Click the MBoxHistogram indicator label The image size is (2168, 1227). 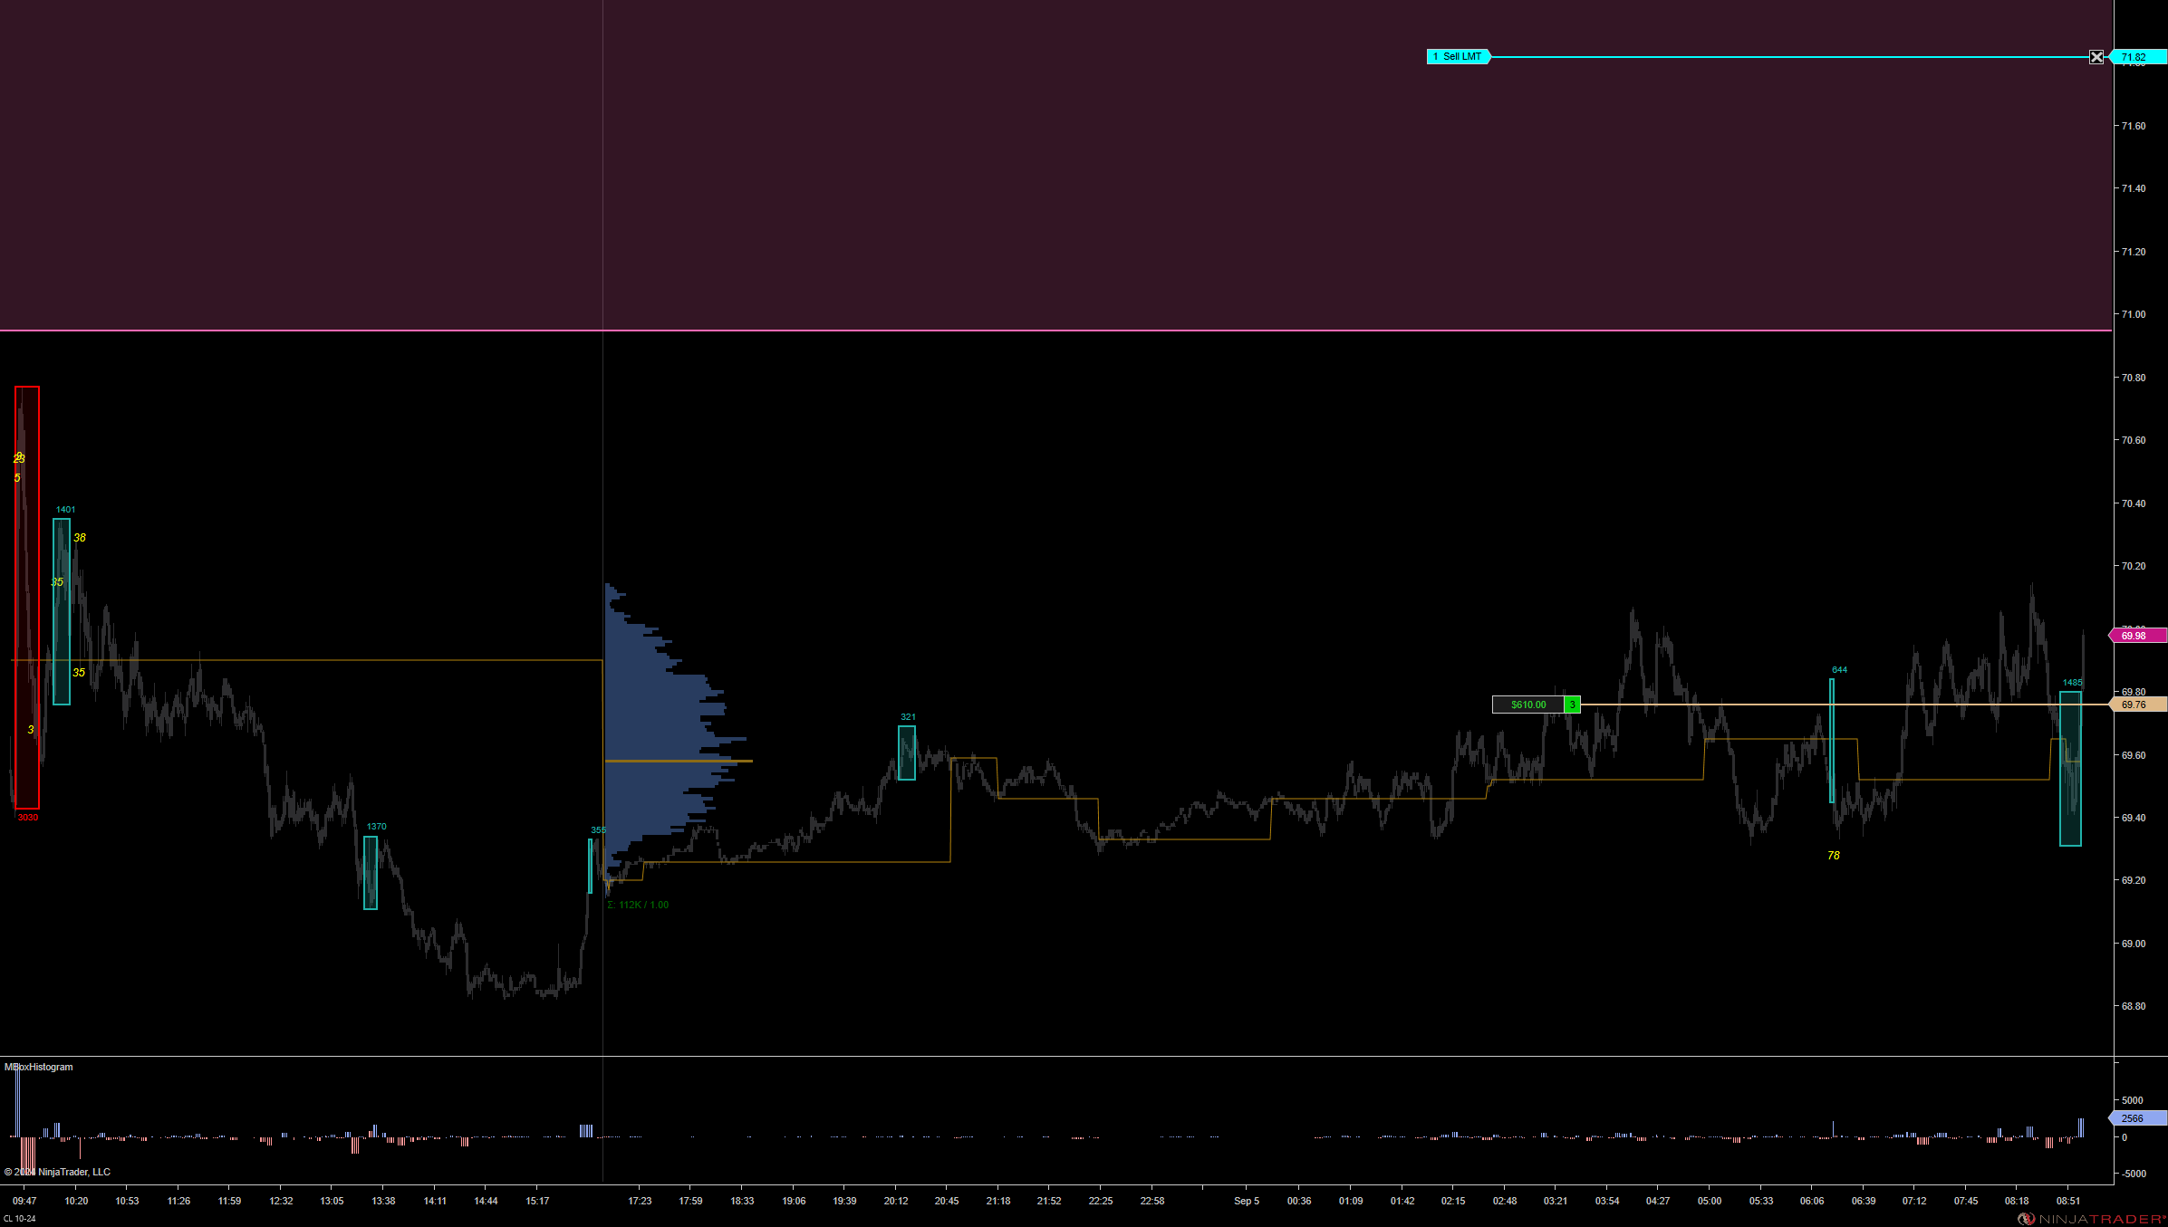(39, 1067)
